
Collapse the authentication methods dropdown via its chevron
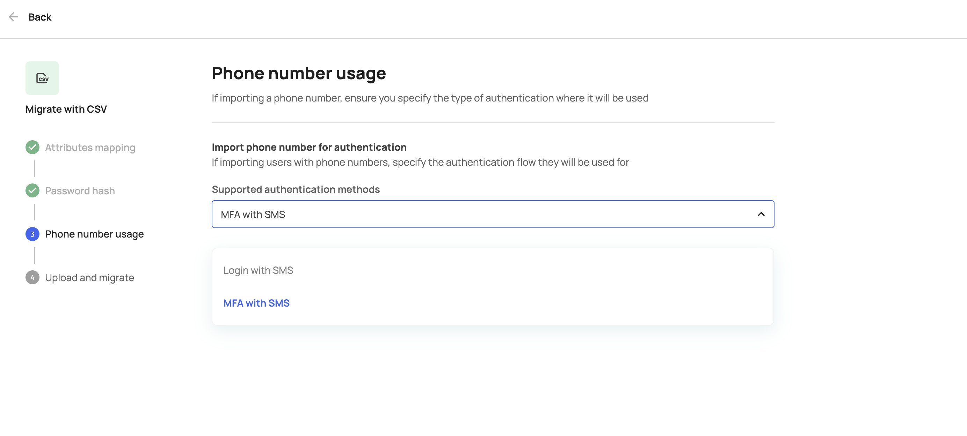(x=761, y=214)
